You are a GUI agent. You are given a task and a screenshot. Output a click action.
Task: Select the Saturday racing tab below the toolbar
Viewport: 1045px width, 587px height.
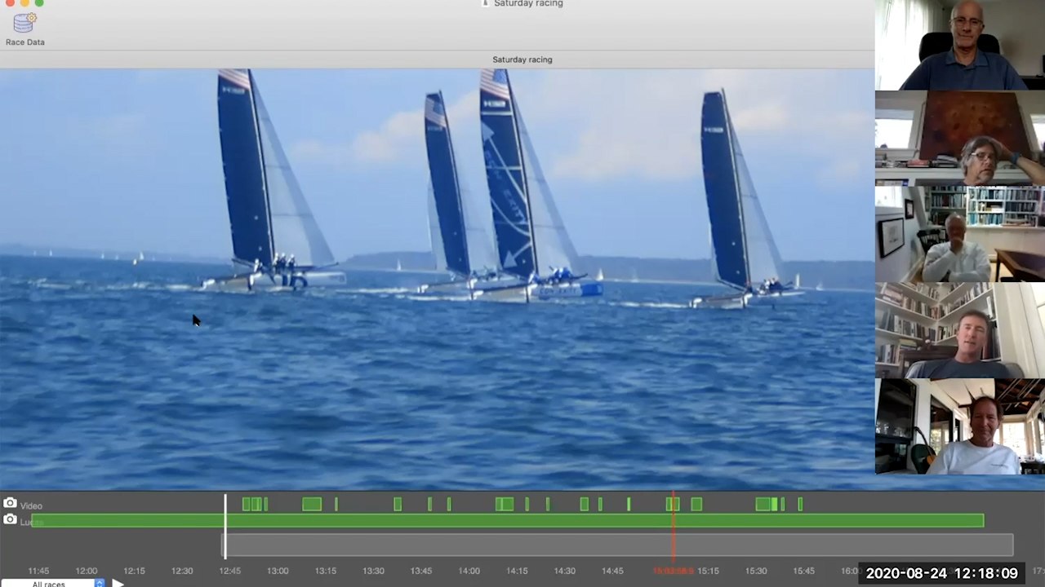pyautogui.click(x=522, y=60)
